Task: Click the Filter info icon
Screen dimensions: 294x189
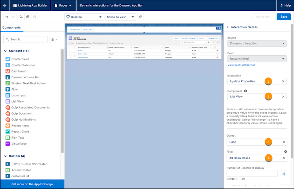Action: click(286, 151)
